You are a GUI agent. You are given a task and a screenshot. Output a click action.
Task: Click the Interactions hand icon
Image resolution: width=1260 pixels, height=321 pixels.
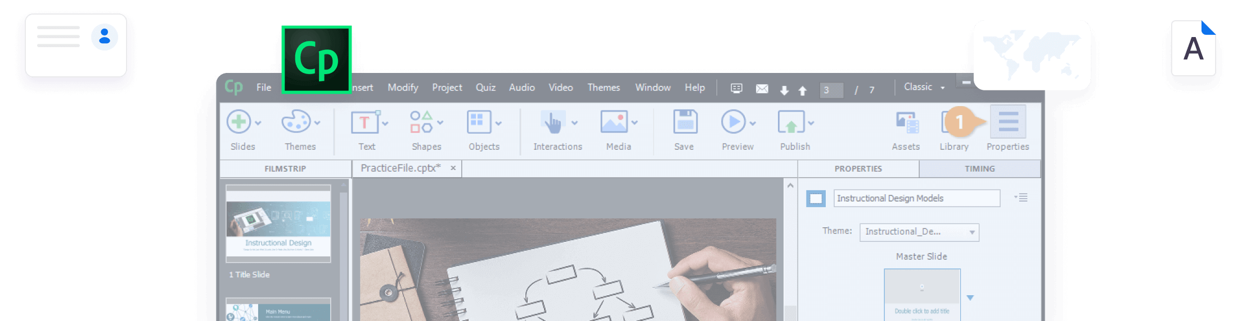click(x=553, y=122)
